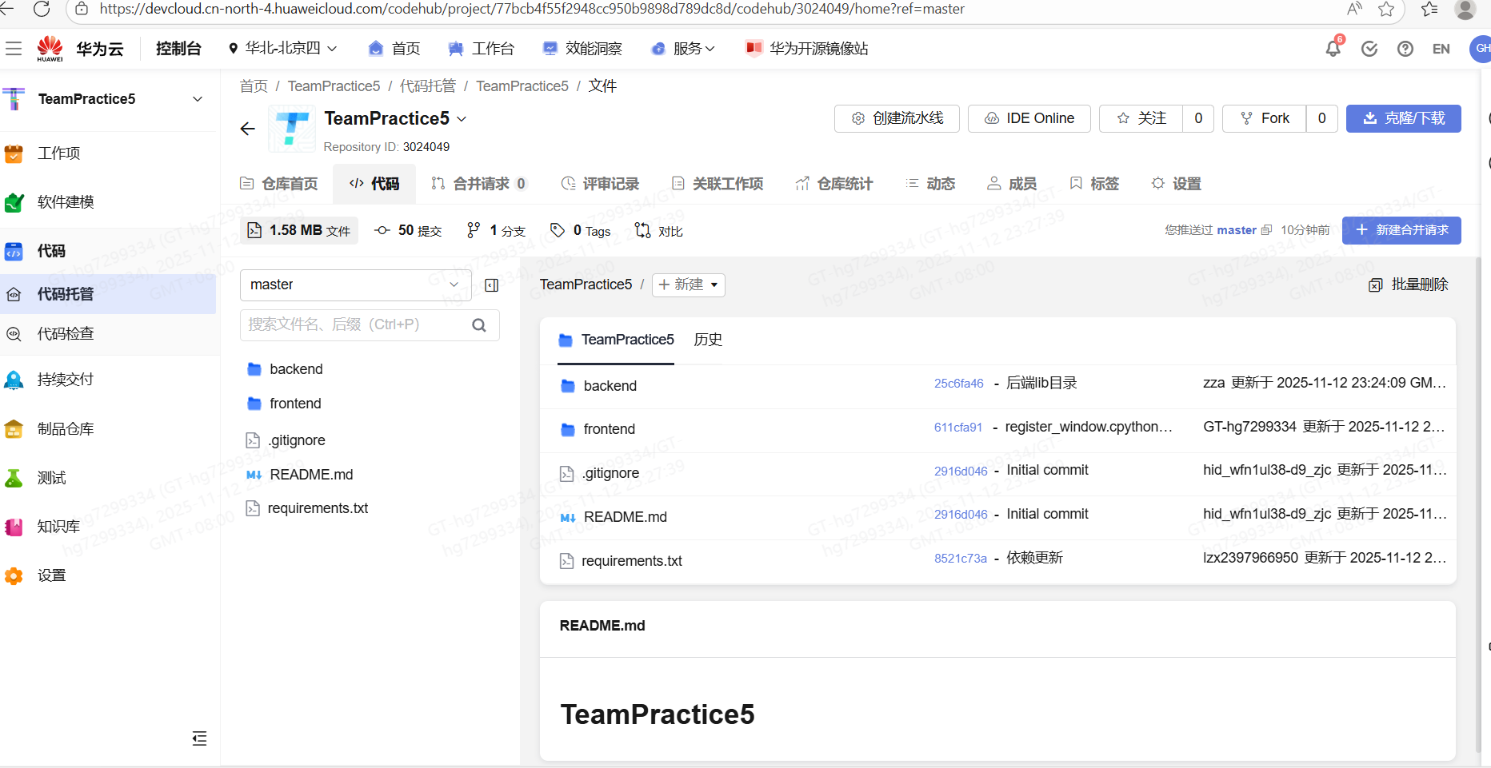The width and height of the screenshot is (1491, 768).
Task: Select 持续交付 in the left sidebar
Action: click(65, 380)
